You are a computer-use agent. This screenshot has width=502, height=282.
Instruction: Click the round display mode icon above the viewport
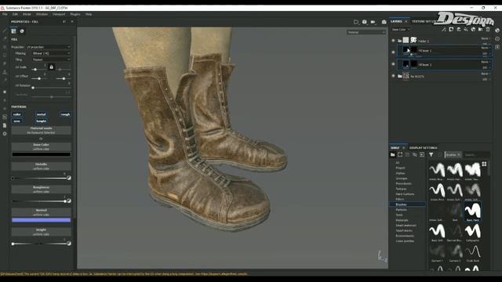click(364, 22)
